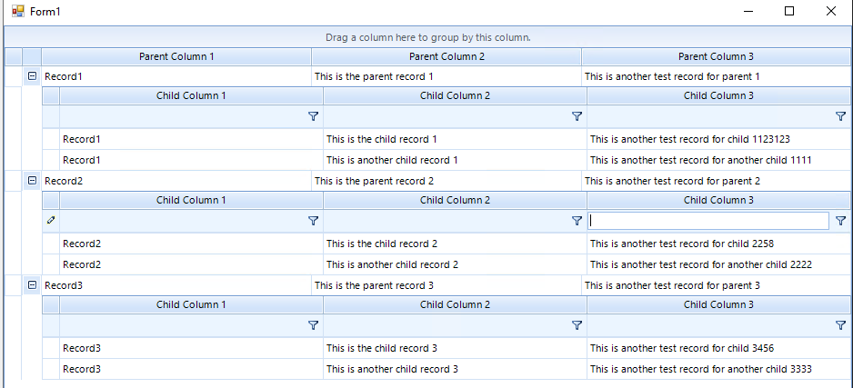Select cell "This is another child record 3"
Image resolution: width=853 pixels, height=388 pixels.
click(392, 369)
